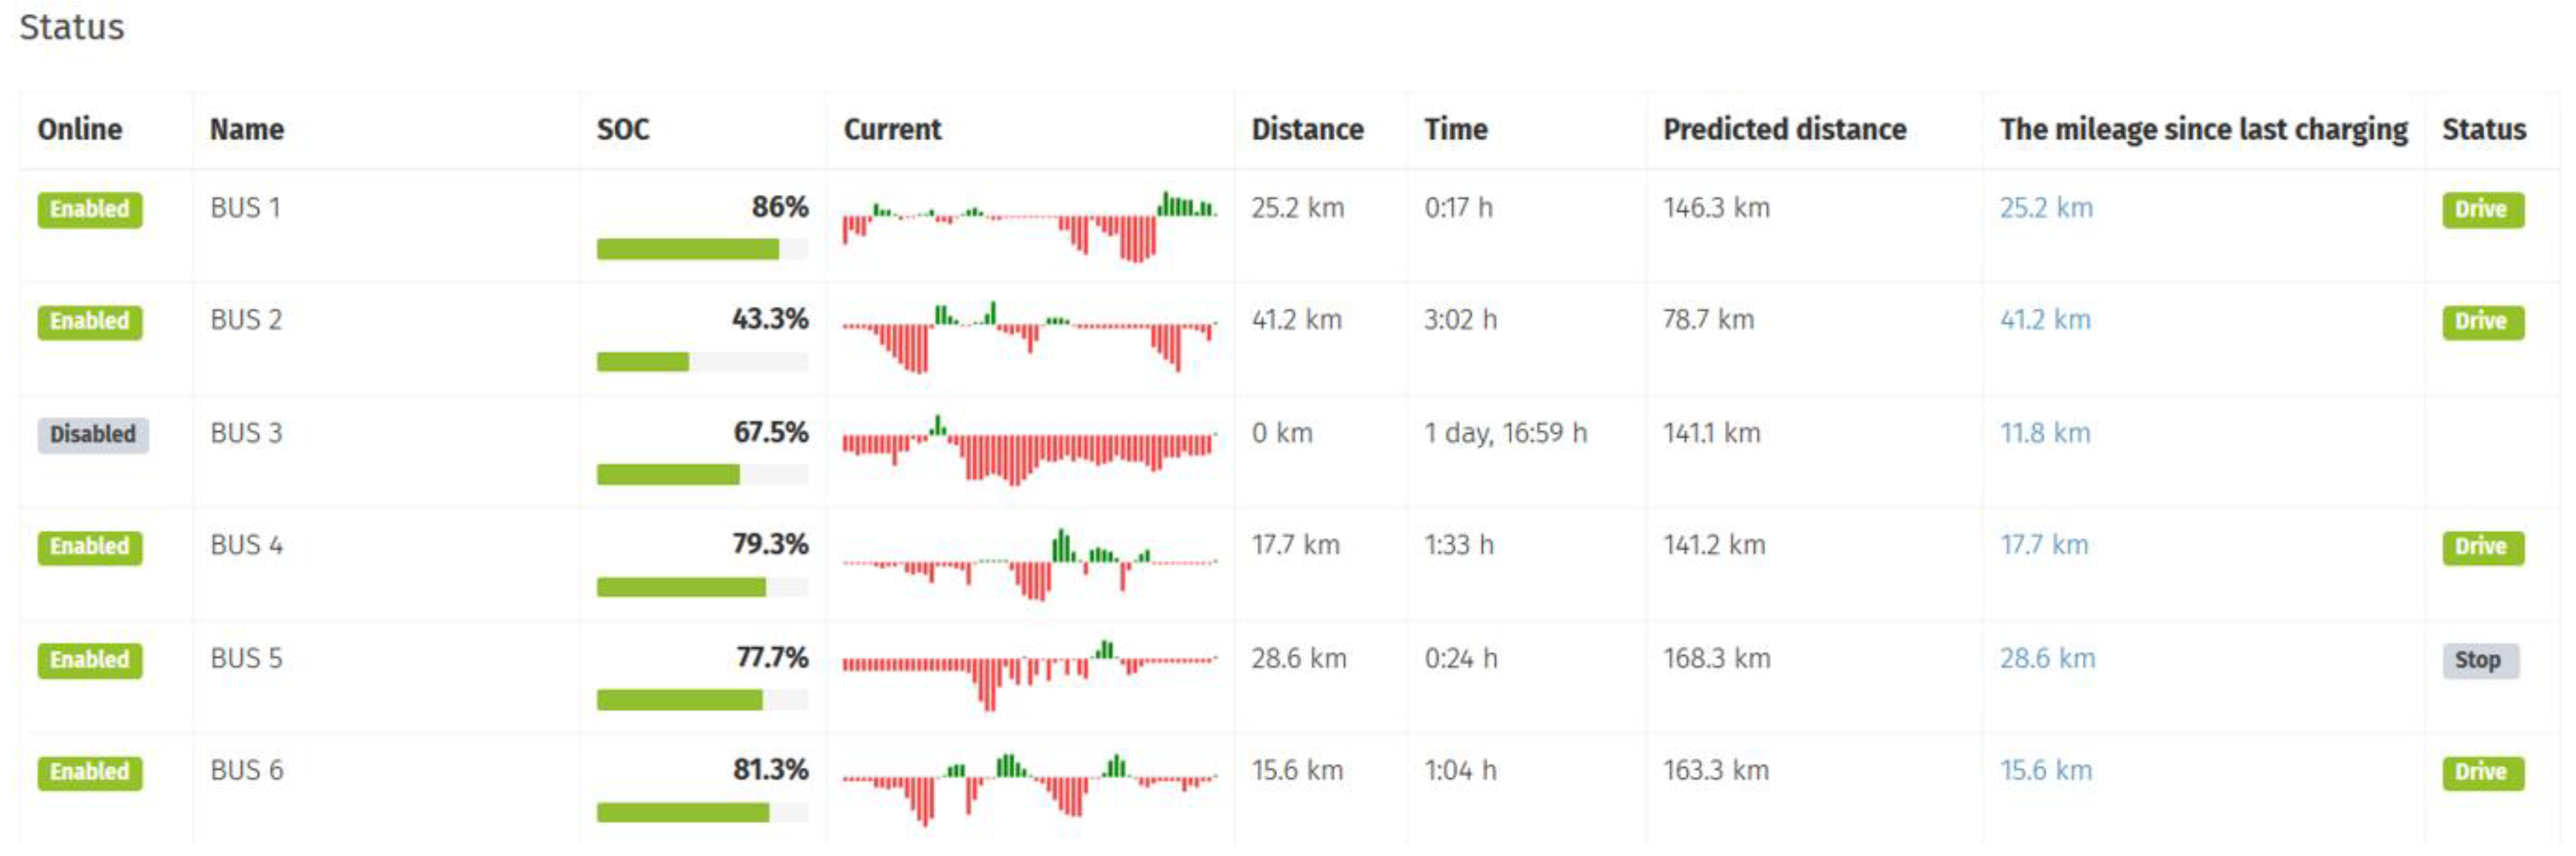This screenshot has width=2576, height=856.
Task: Click the BUS 5 Enabled online badge
Action: [90, 660]
